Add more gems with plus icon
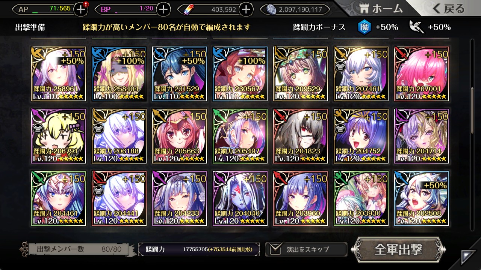This screenshot has width=481, height=270. (246, 9)
